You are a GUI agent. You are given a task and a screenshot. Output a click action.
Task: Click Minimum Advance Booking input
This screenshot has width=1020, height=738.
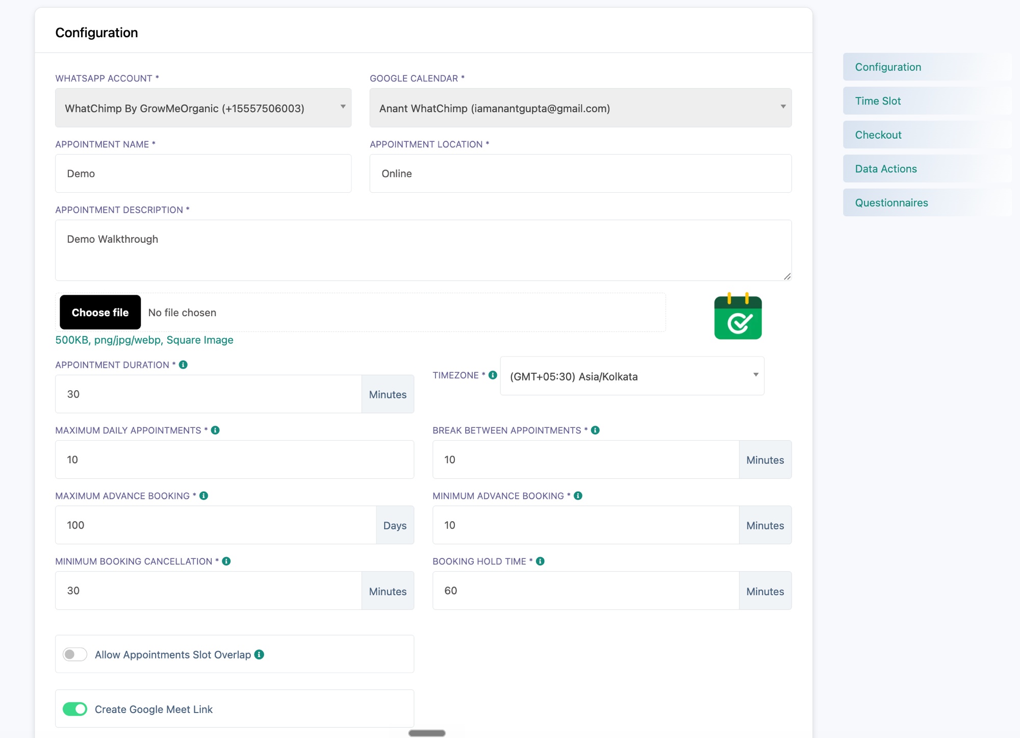pos(585,525)
